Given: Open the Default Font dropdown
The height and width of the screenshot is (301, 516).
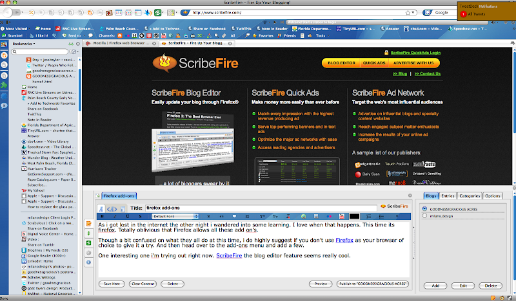Looking at the screenshot, I should (x=175, y=216).
